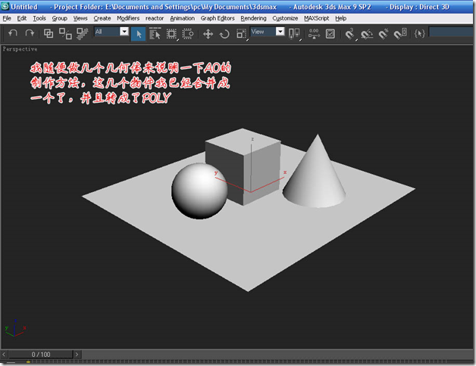Expand the View coordinate system dropdown
This screenshot has width=476, height=366.
(x=280, y=31)
